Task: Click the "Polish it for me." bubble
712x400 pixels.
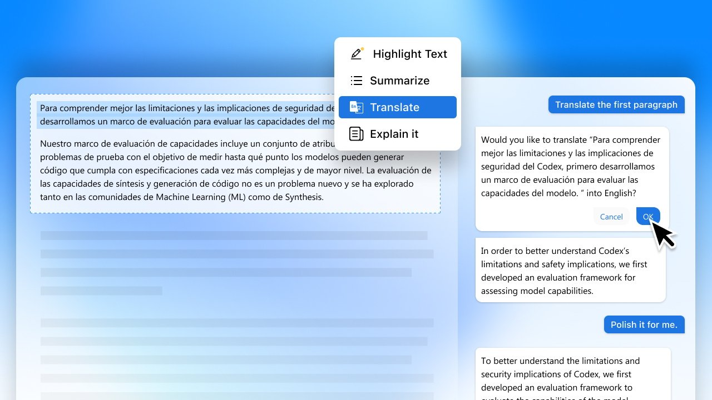Action: point(644,324)
